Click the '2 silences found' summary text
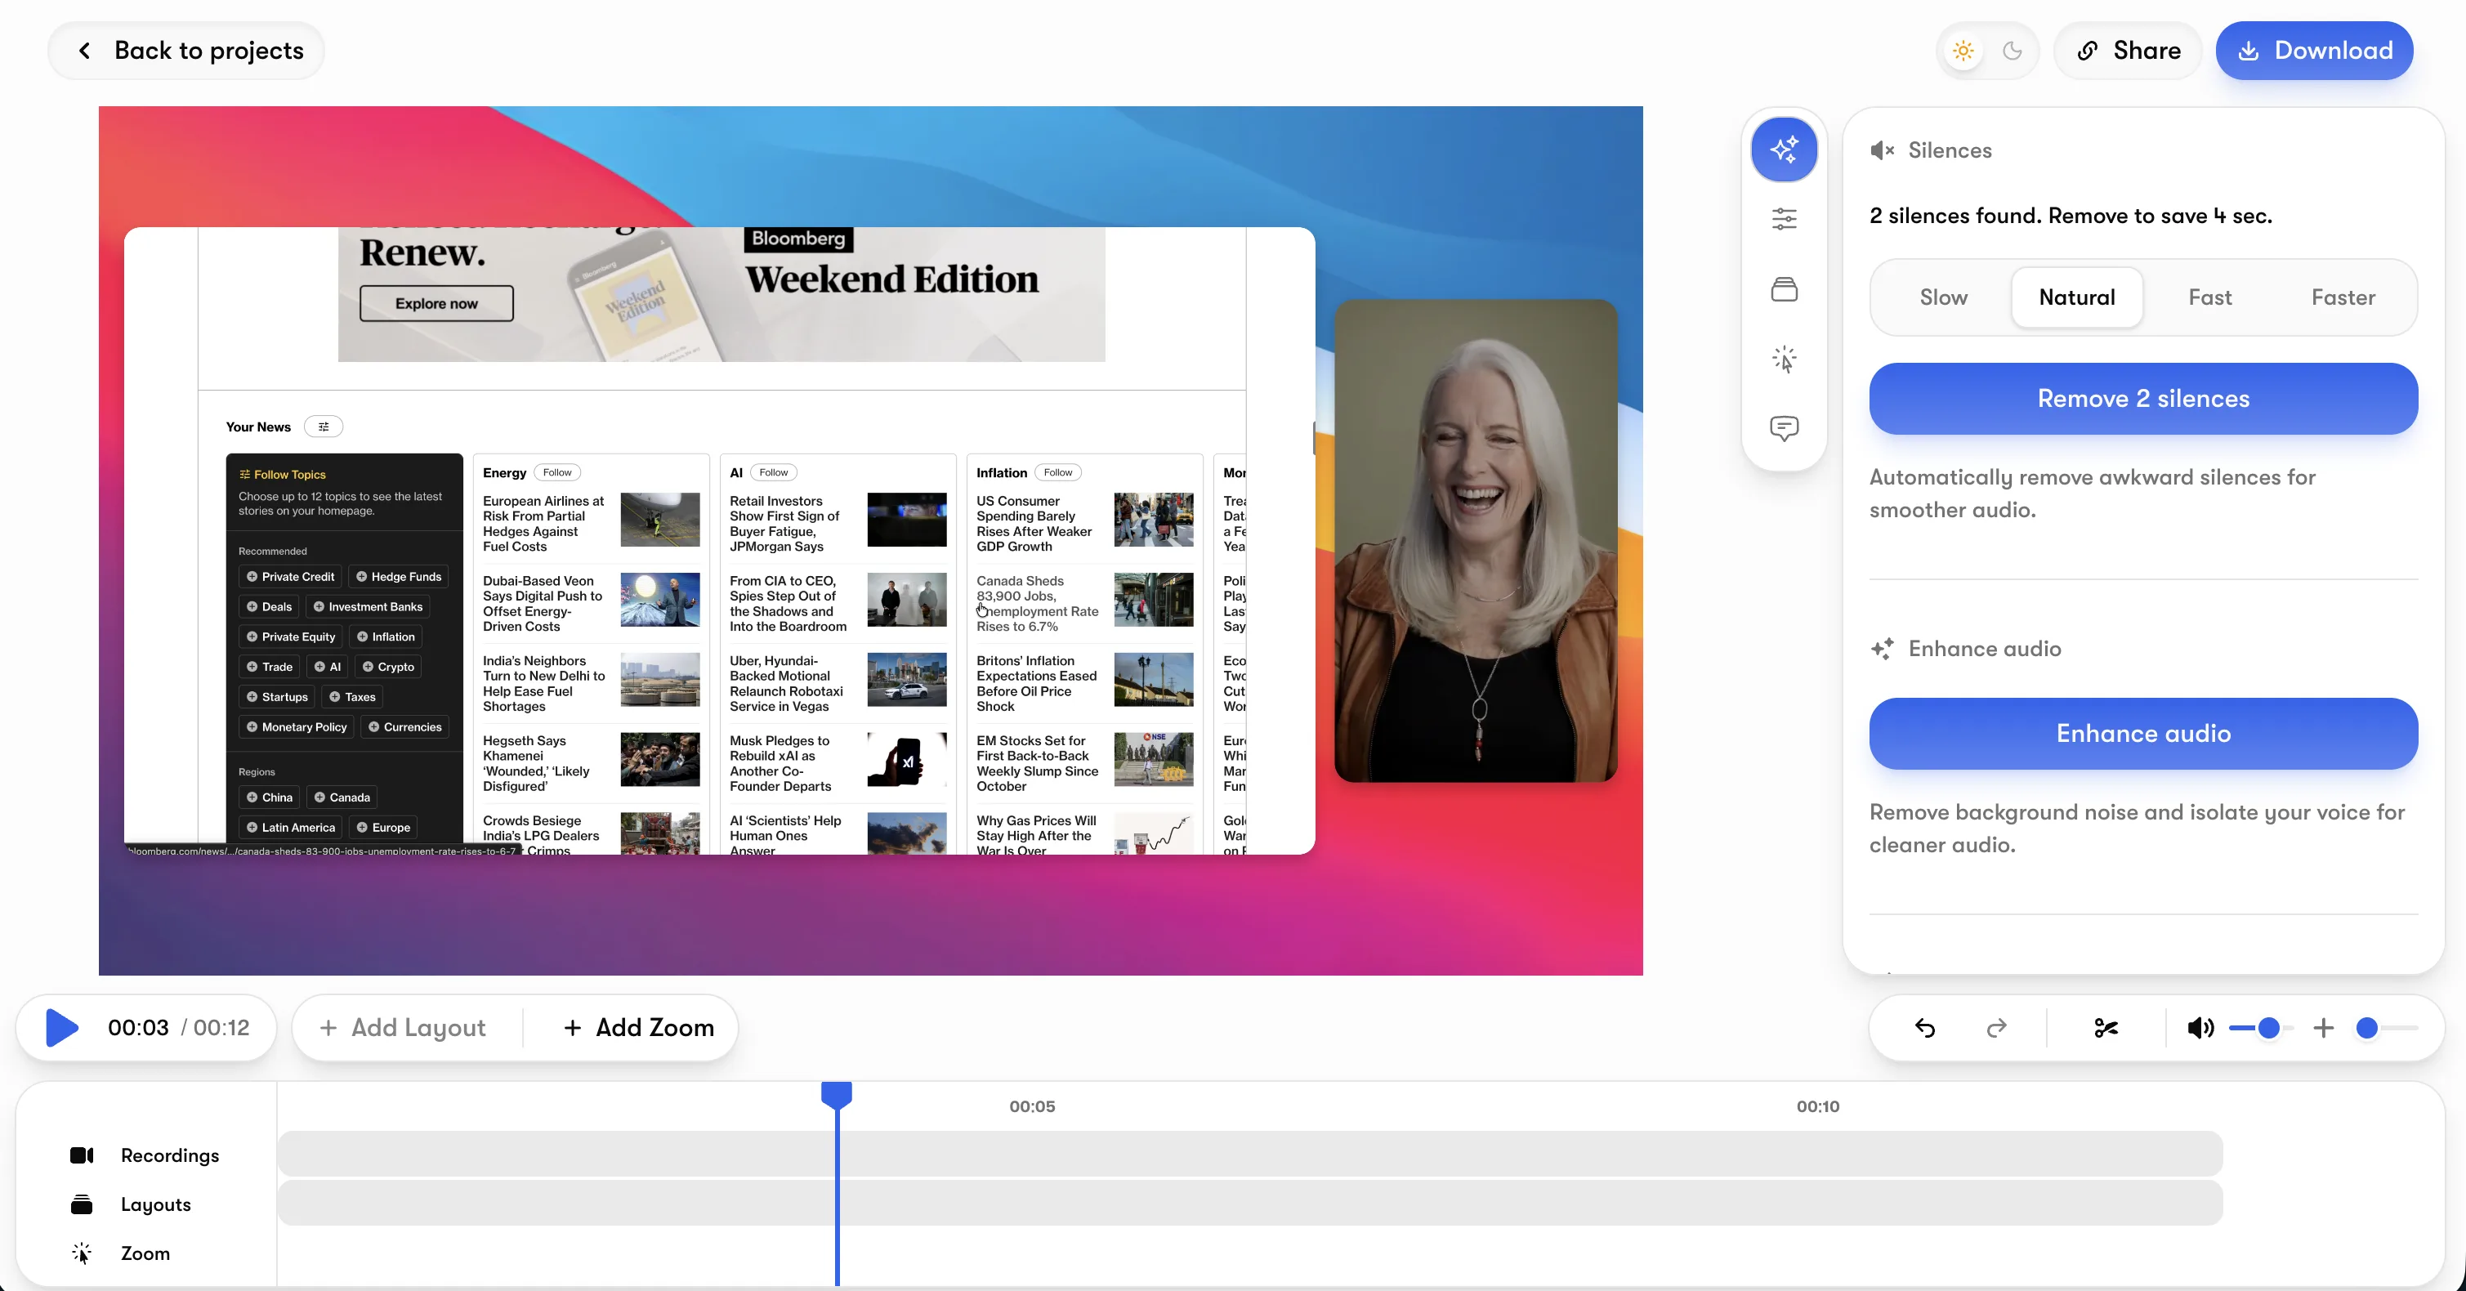 (2071, 217)
